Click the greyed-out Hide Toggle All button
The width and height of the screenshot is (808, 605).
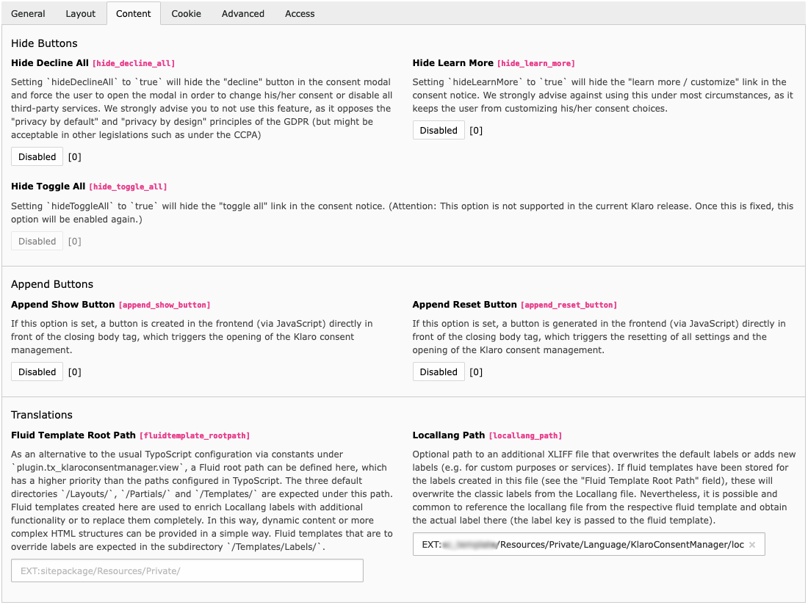[37, 241]
